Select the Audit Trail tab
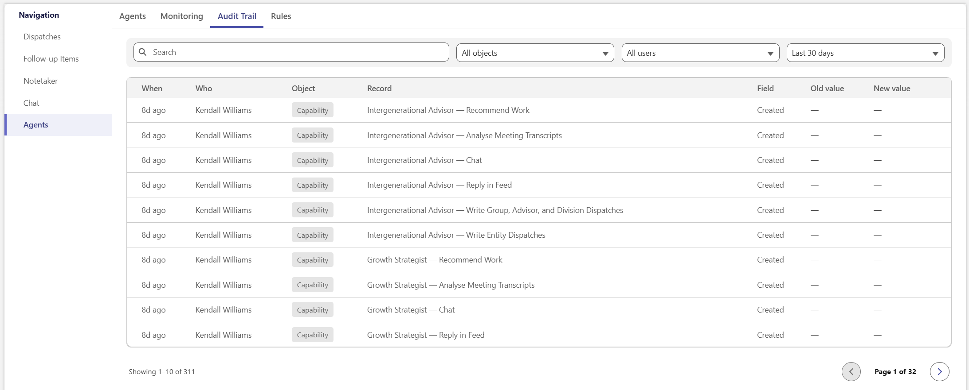 click(x=237, y=16)
